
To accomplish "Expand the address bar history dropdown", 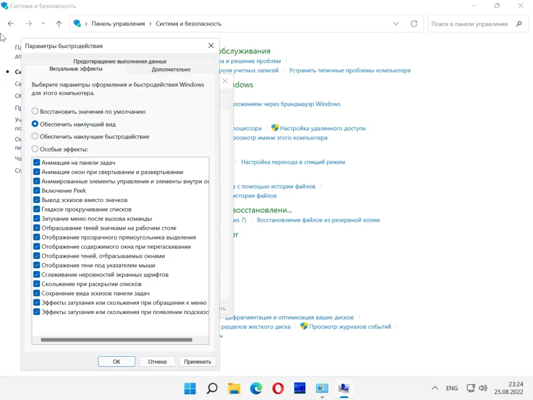I will (396, 23).
